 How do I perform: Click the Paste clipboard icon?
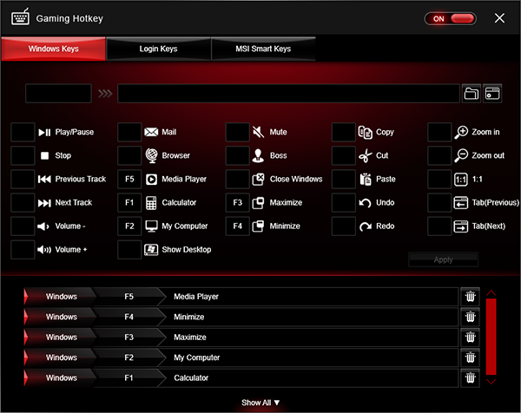(366, 180)
